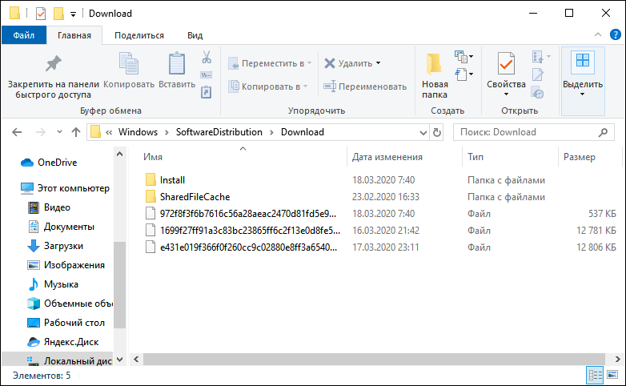This screenshot has width=626, height=386.
Task: Click the Выделить selection icon
Action: [x=583, y=62]
